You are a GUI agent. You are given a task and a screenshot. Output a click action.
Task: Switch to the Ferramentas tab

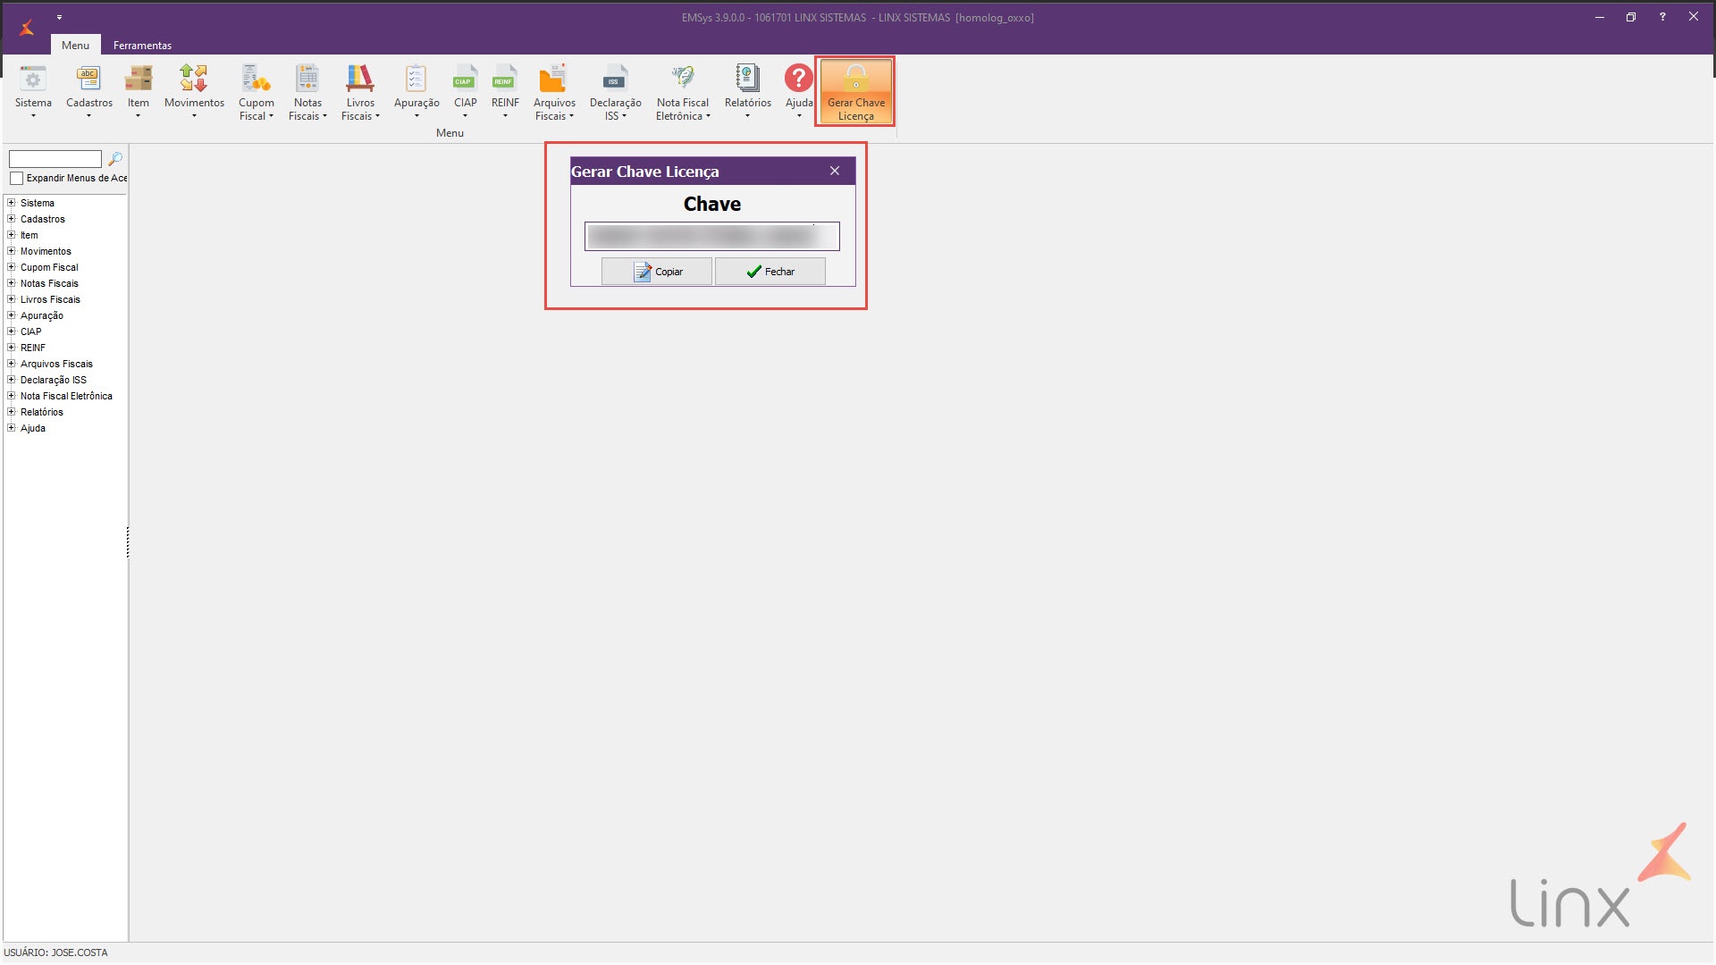142,46
